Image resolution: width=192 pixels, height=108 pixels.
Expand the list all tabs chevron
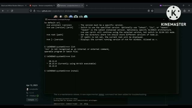click(x=151, y=5)
